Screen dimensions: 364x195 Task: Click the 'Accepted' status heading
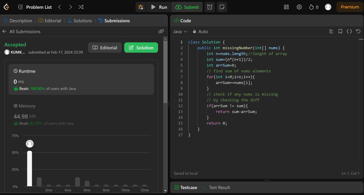tap(15, 44)
